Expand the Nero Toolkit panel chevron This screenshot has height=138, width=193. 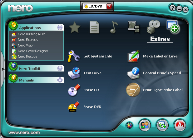tap(60, 68)
